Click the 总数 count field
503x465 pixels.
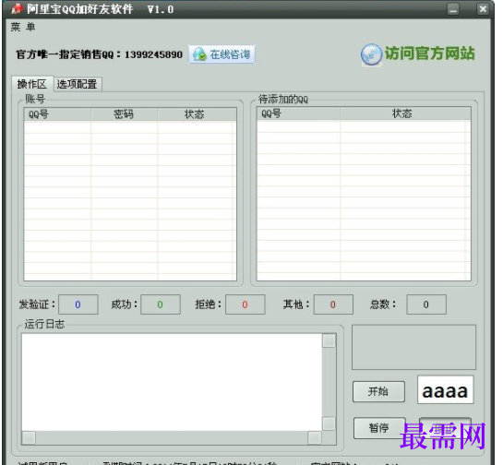pyautogui.click(x=426, y=304)
